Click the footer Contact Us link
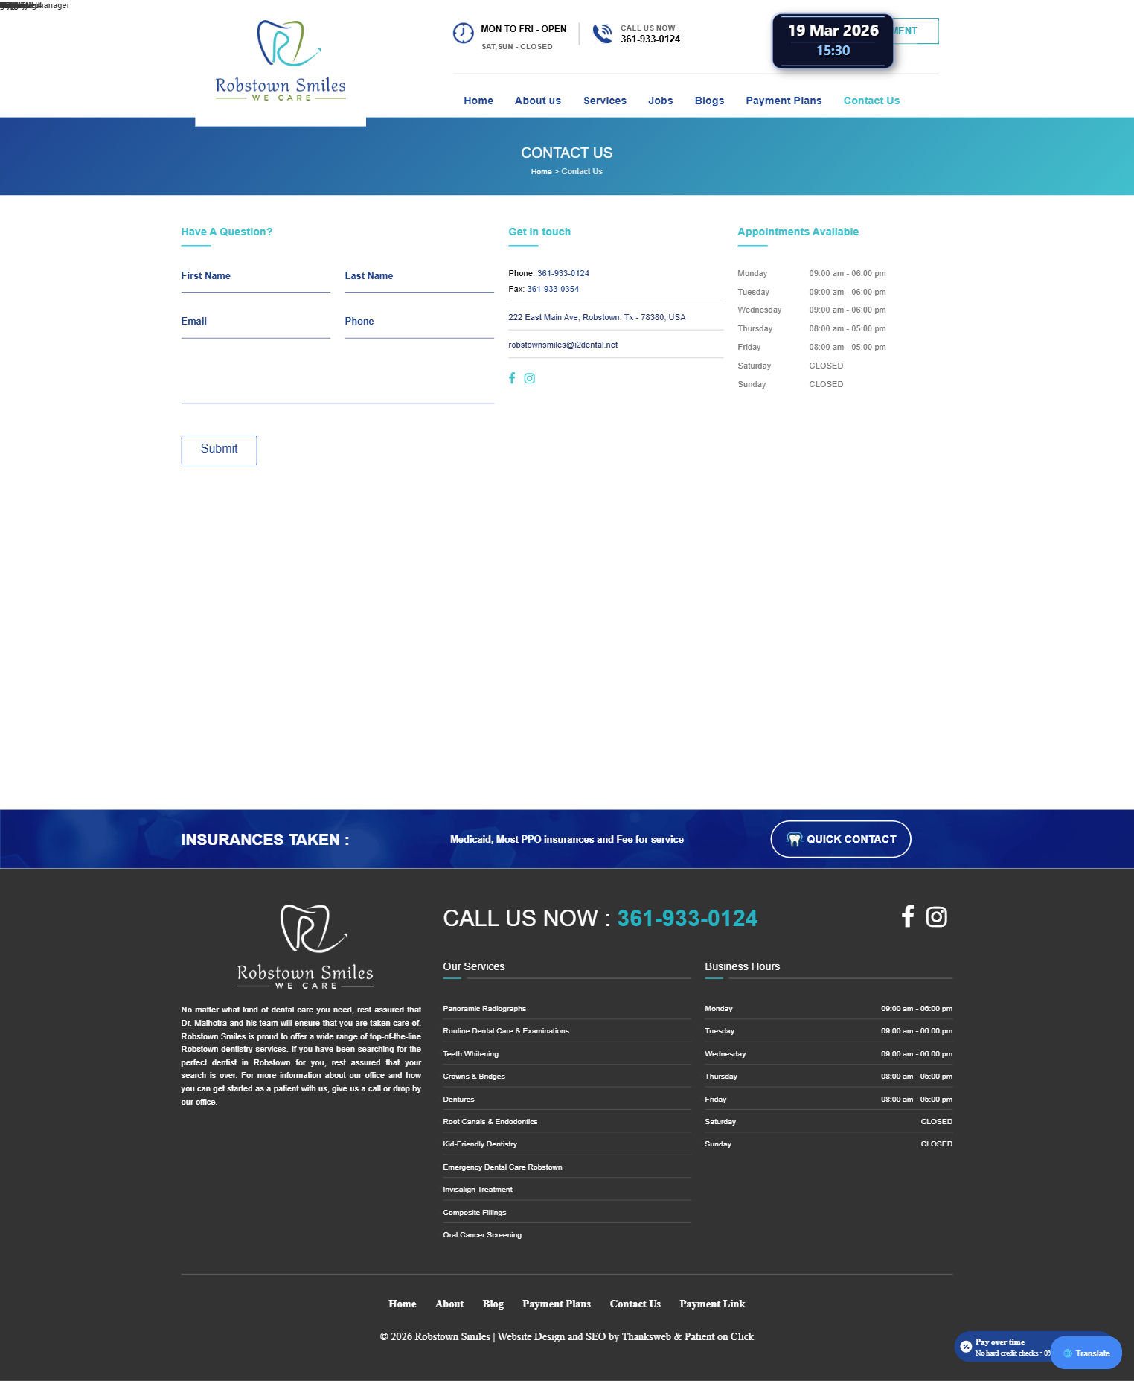Viewport: 1134px width, 1381px height. coord(635,1304)
